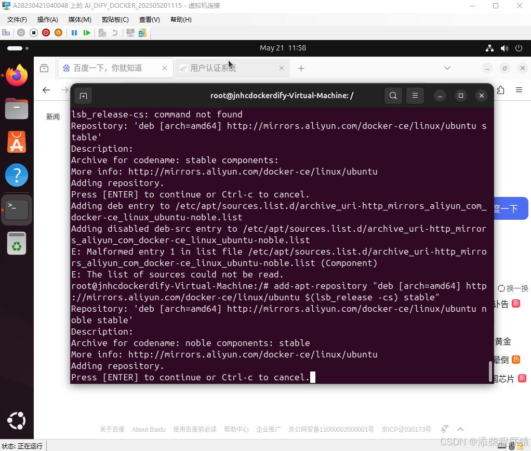Open the power menu in top bar
This screenshot has width=531, height=451.
click(x=519, y=48)
